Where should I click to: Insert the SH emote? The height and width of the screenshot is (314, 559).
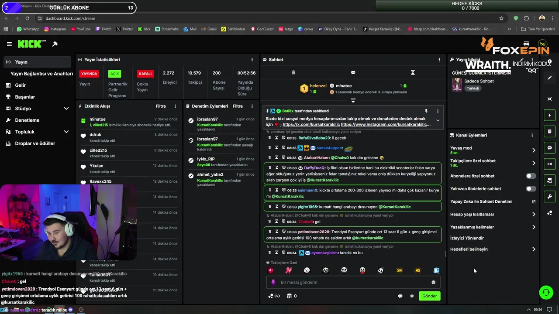tap(399, 270)
